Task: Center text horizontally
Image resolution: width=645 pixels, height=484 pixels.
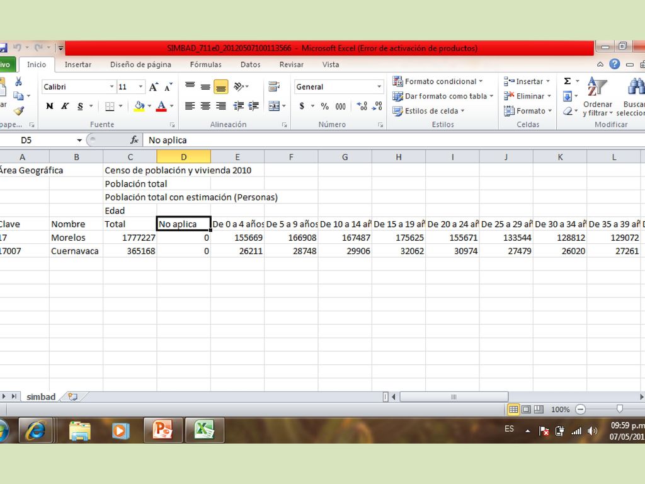Action: (205, 106)
